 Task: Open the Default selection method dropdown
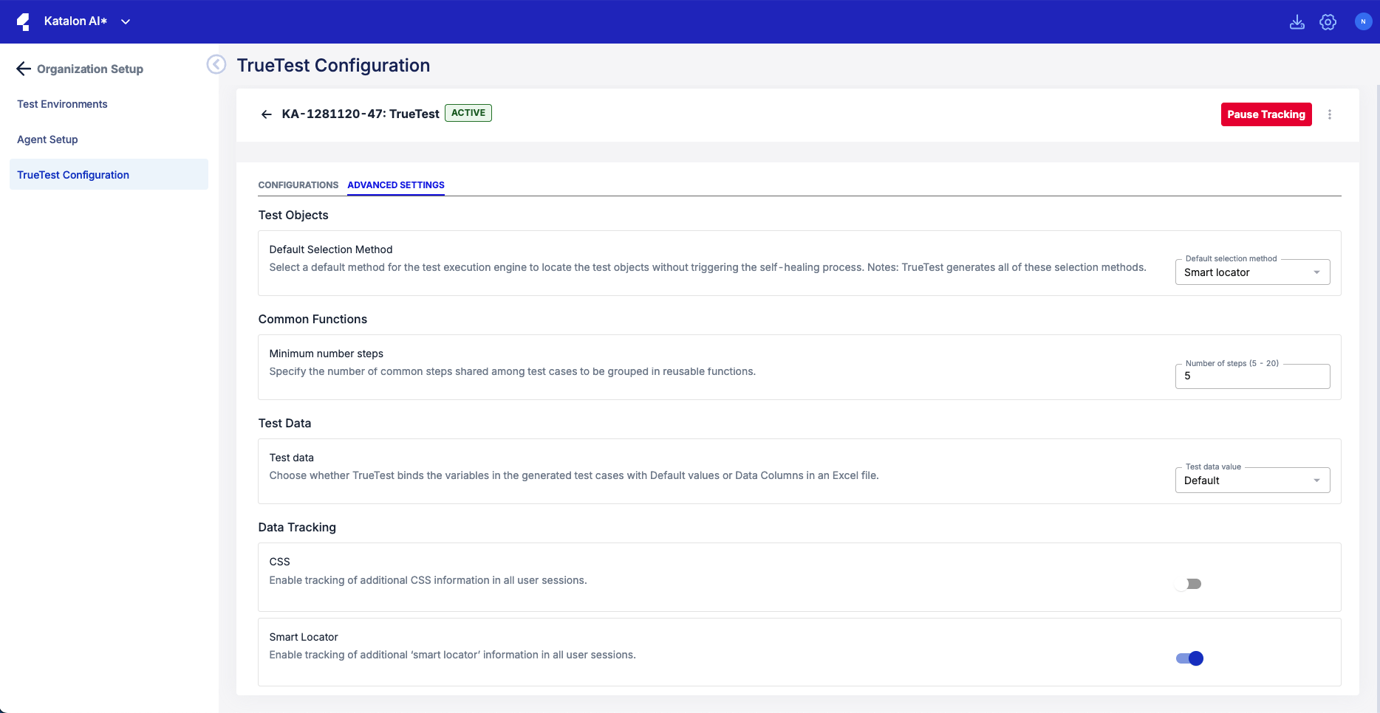click(1252, 272)
